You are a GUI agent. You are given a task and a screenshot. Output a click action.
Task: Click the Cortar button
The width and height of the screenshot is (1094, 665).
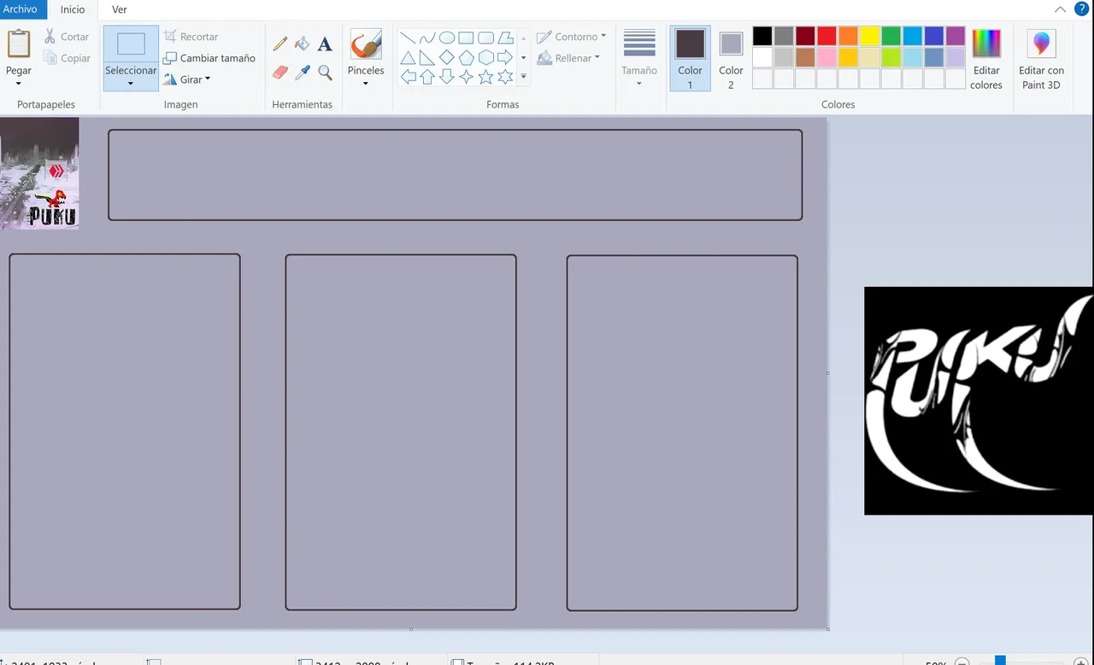point(67,37)
